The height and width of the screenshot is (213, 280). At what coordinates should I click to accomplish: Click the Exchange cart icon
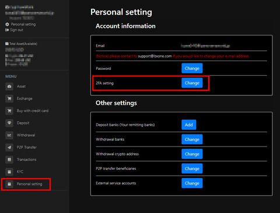click(x=9, y=98)
